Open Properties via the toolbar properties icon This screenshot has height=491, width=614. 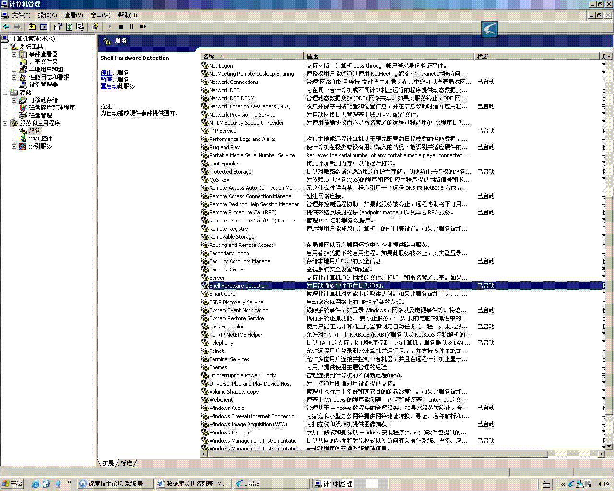point(58,27)
